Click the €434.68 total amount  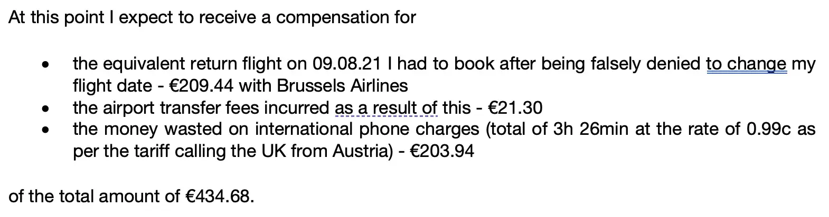tap(218, 196)
